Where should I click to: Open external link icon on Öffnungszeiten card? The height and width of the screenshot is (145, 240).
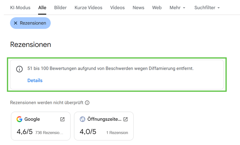[126, 119]
